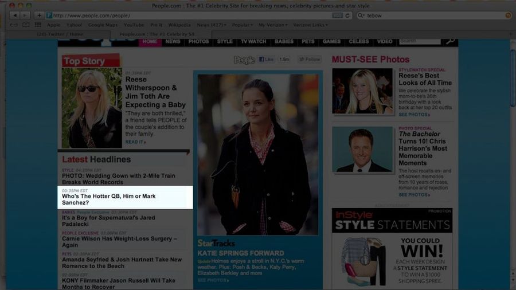Open the Apple bookmark
Viewport: 516px width, 290px height.
54,25
